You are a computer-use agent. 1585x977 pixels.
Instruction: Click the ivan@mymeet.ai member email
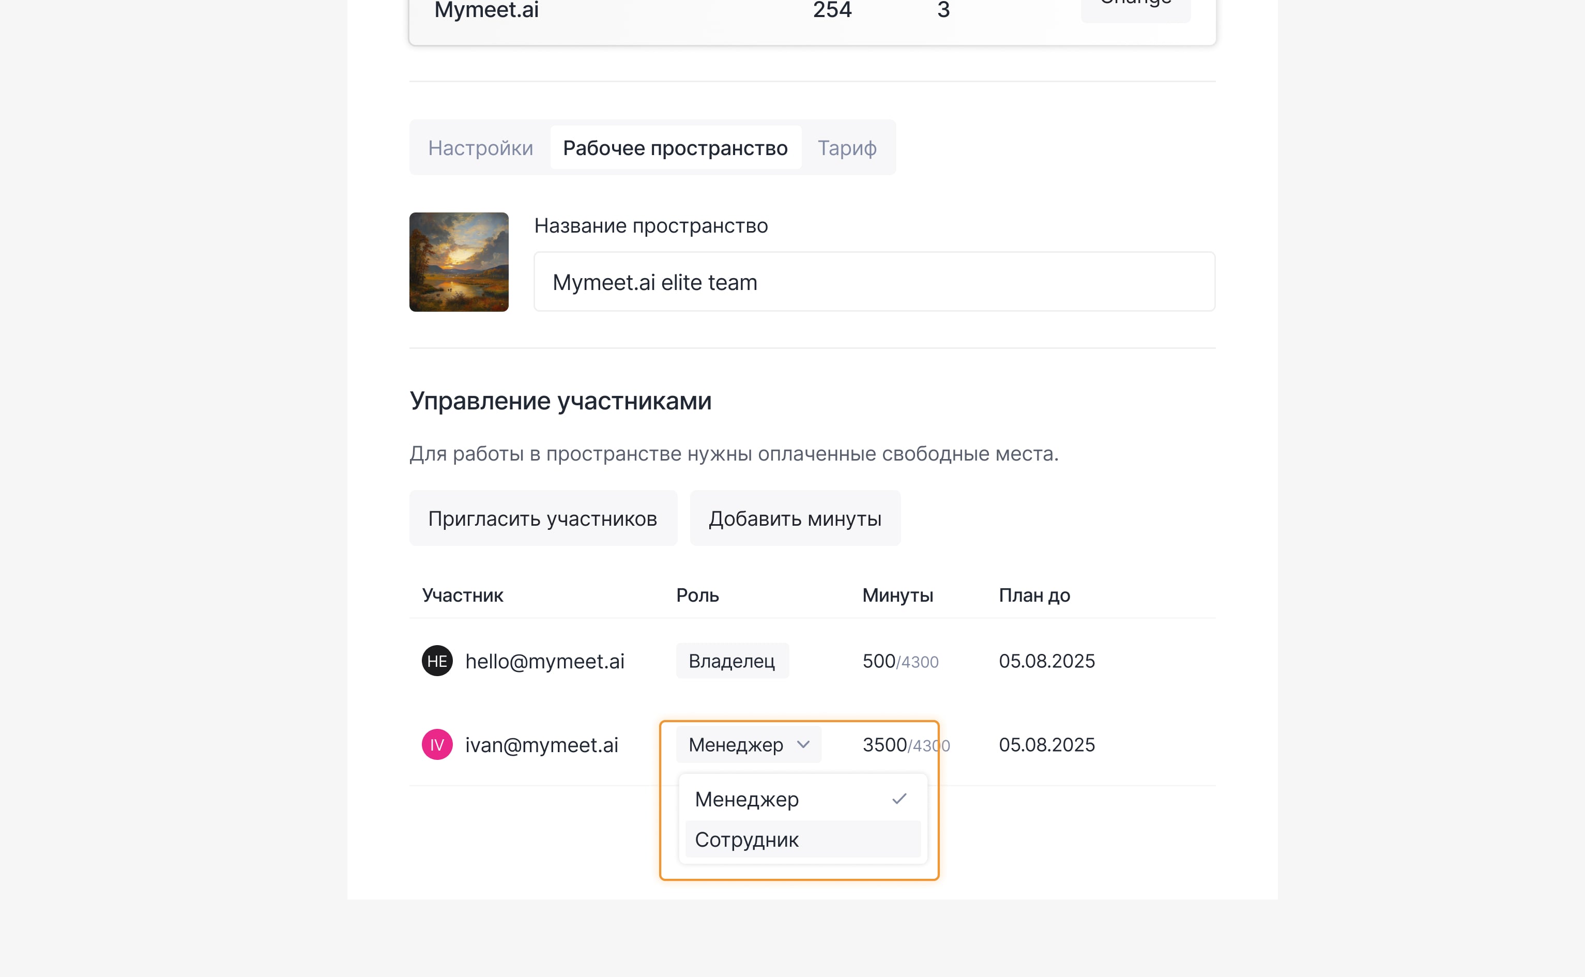click(541, 744)
